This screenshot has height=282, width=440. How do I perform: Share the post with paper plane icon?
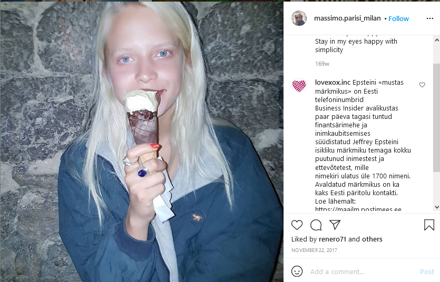pyautogui.click(x=335, y=225)
